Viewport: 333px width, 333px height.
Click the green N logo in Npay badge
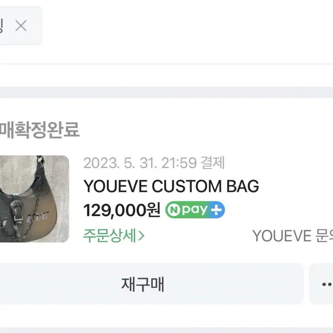tap(174, 210)
